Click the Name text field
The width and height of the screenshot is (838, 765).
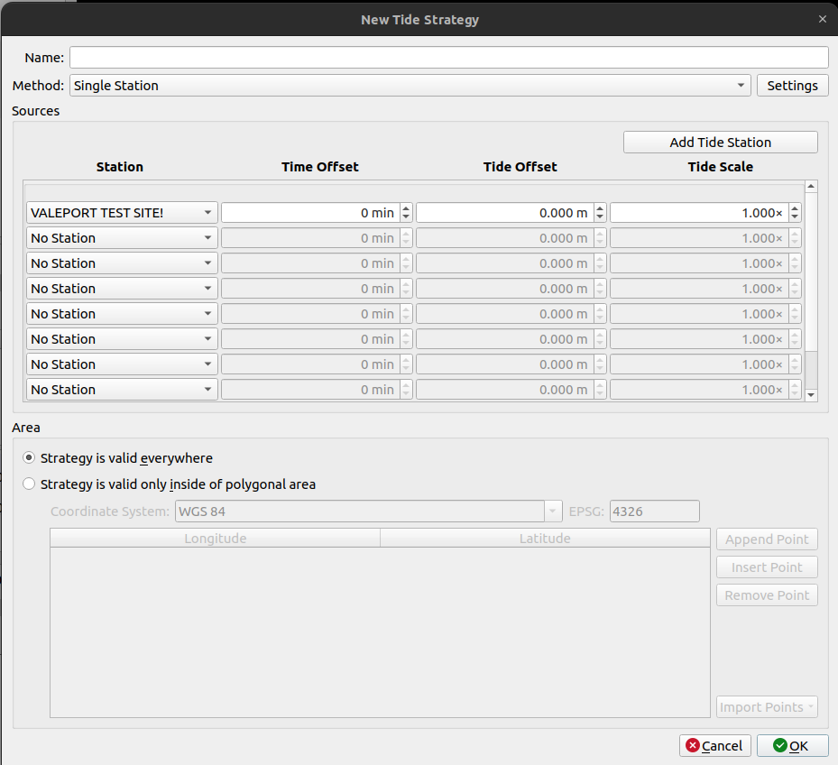448,58
